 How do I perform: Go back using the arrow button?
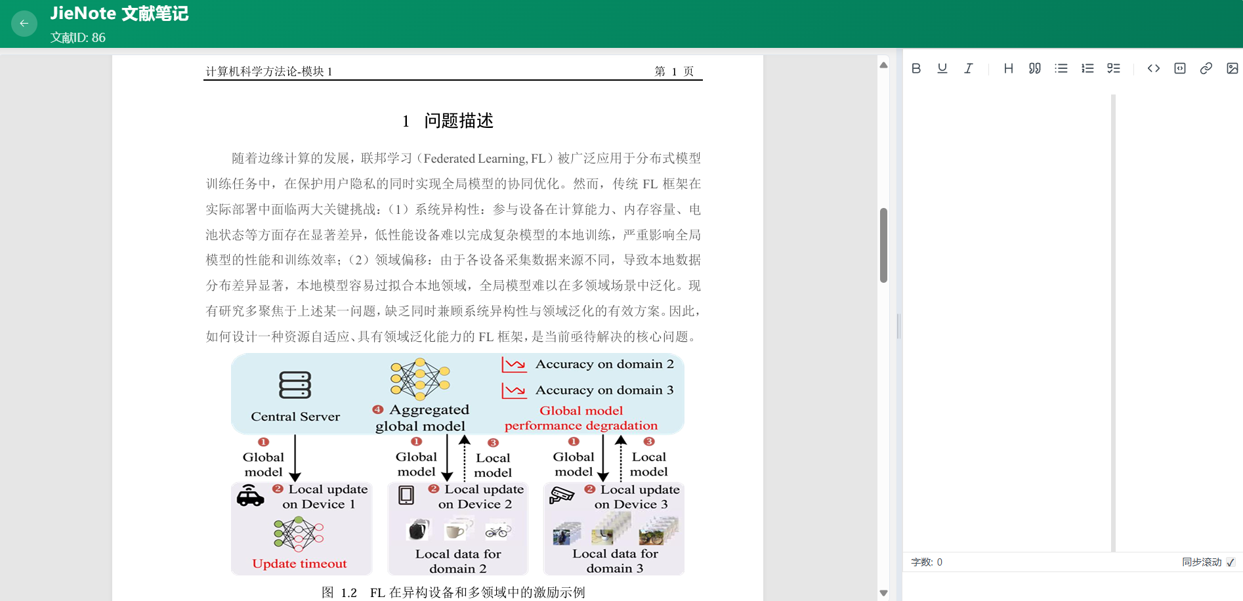(x=24, y=24)
